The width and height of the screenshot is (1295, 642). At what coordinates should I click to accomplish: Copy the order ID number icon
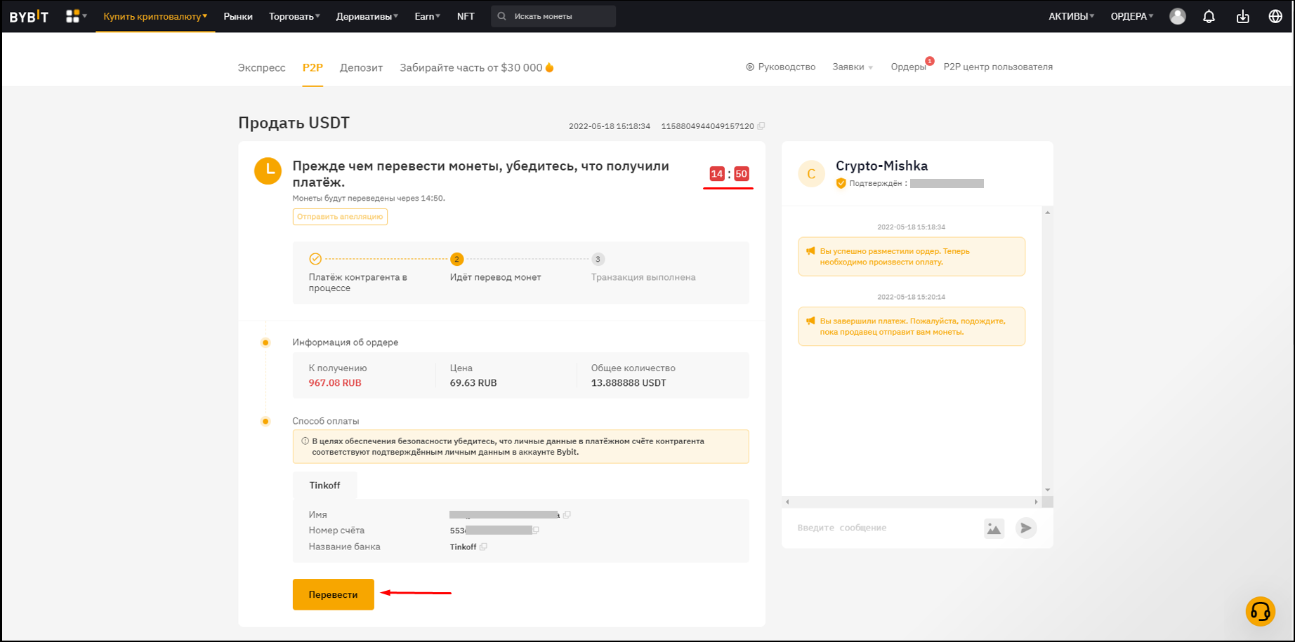tap(761, 126)
